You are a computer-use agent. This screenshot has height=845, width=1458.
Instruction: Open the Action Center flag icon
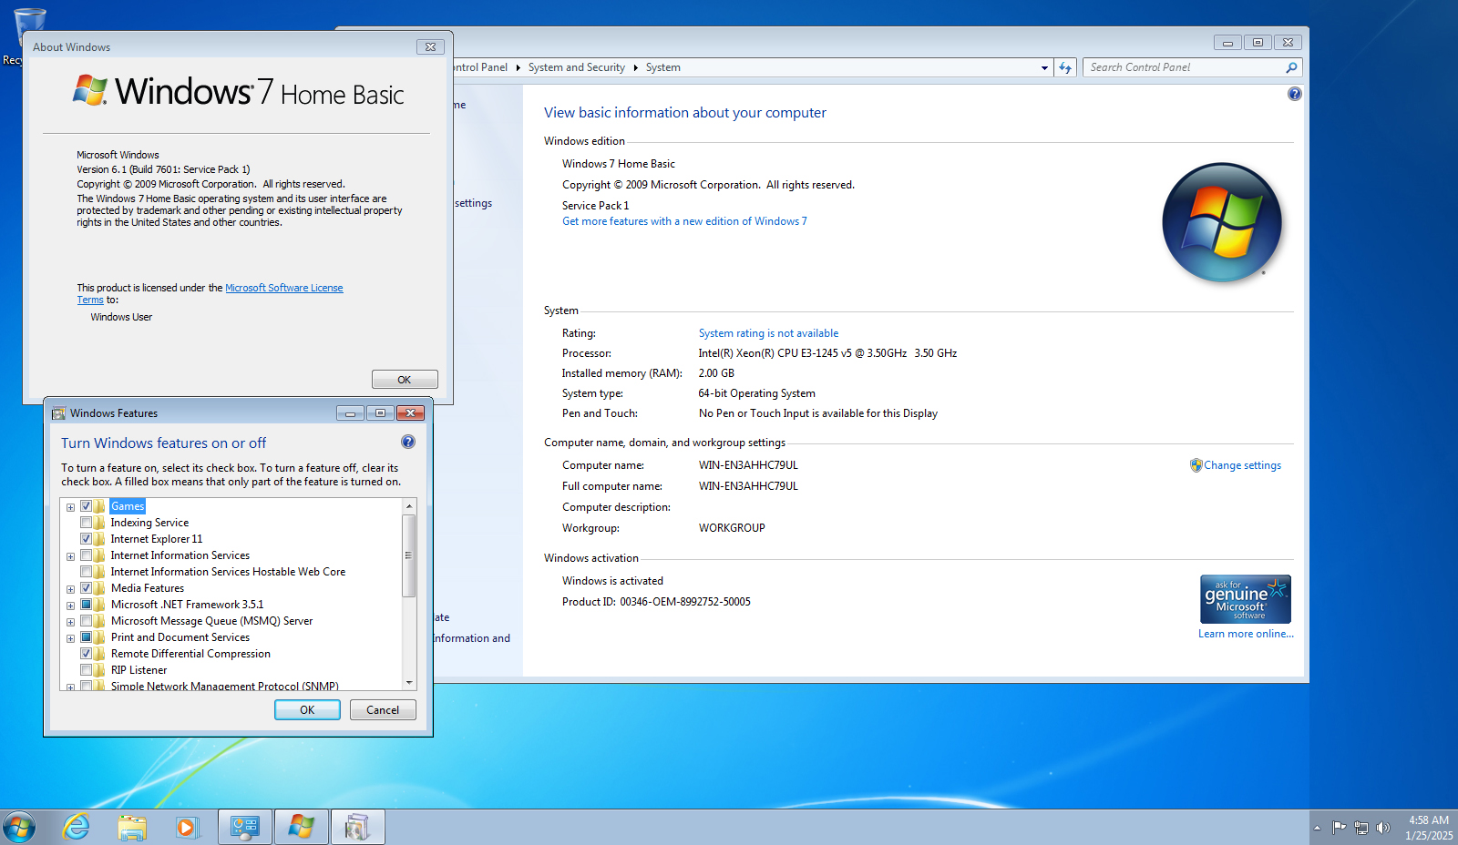pos(1339,828)
